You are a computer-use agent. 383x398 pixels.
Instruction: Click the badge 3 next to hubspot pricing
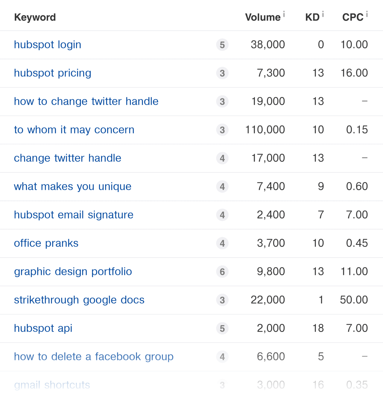tap(222, 73)
